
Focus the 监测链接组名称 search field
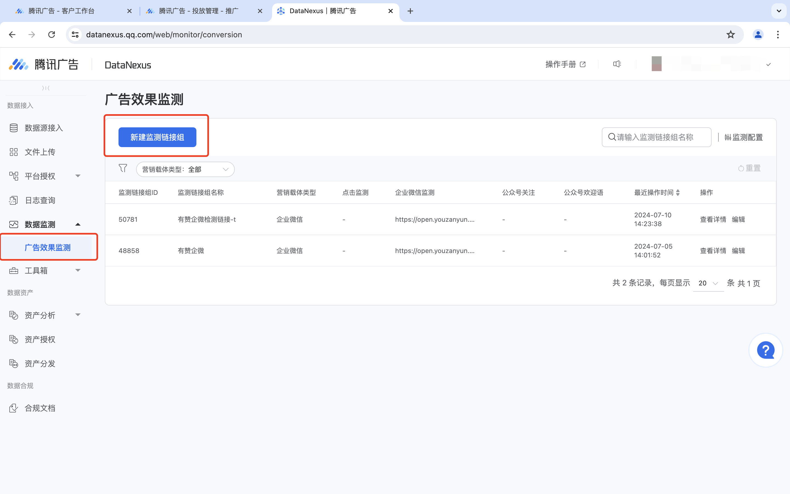(x=656, y=137)
